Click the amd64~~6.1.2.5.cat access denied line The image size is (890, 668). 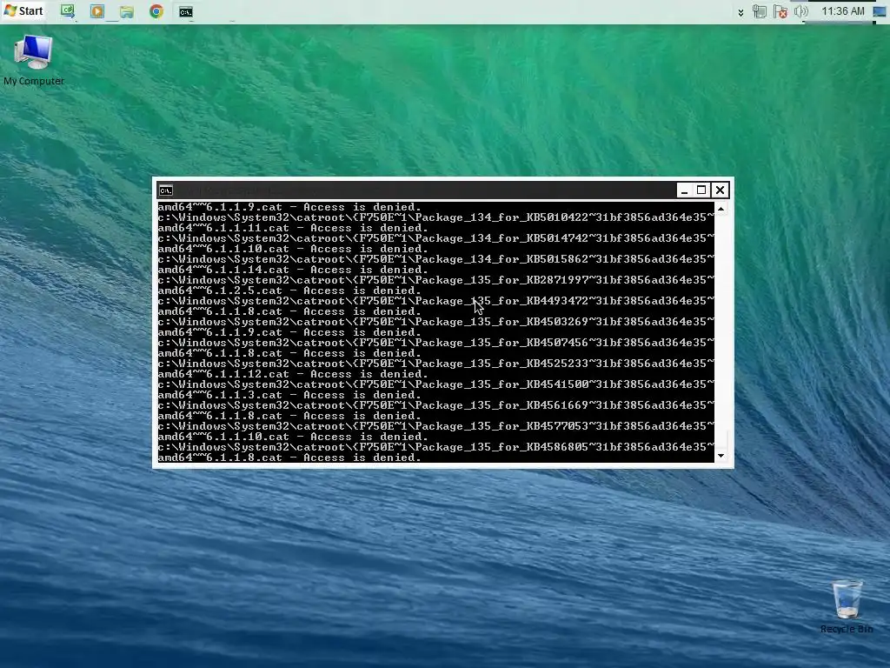click(x=289, y=291)
